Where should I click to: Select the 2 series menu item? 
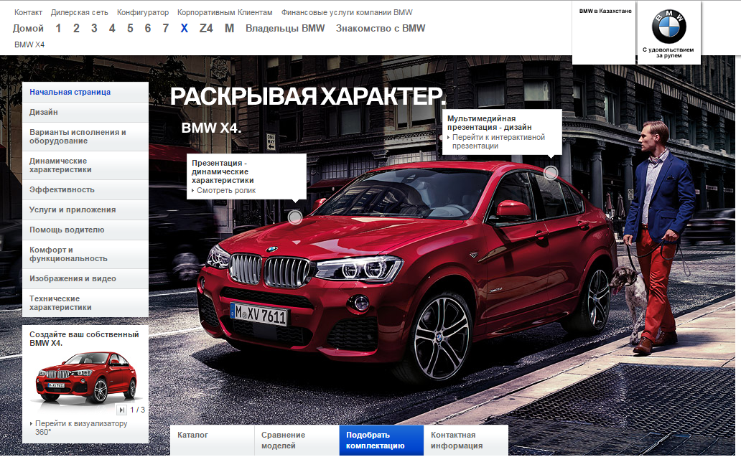[76, 28]
